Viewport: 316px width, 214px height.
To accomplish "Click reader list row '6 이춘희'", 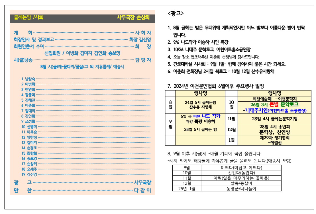I will [x=86, y=105].
